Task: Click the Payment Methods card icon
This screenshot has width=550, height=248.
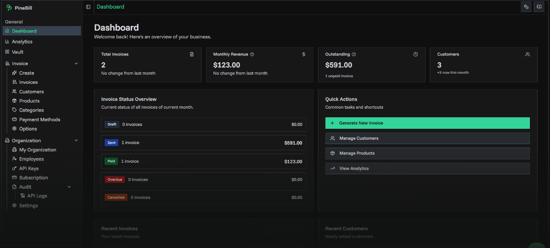Action: (x=14, y=119)
